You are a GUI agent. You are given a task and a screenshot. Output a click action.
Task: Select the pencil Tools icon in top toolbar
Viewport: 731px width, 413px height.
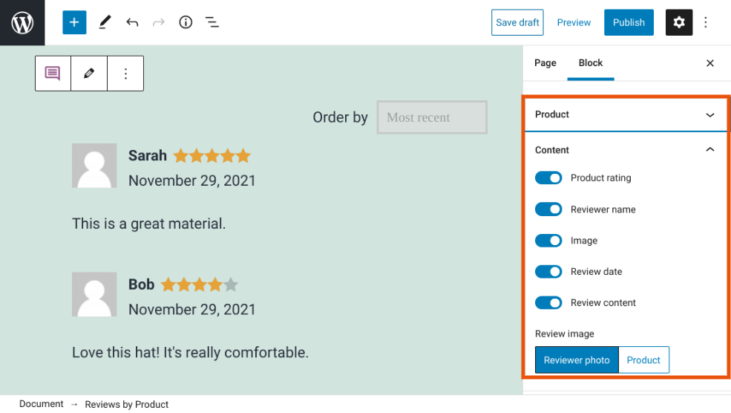[x=105, y=22]
